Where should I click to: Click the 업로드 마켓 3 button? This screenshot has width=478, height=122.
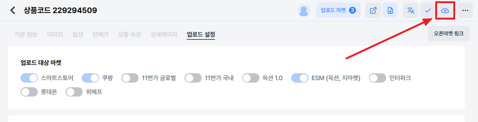(x=338, y=11)
